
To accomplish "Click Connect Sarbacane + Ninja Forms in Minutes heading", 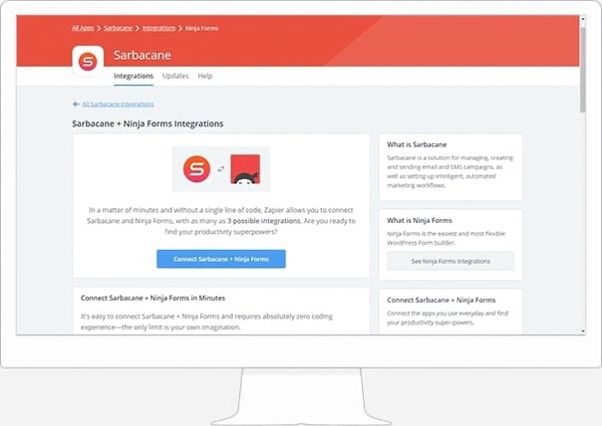I will (x=152, y=298).
